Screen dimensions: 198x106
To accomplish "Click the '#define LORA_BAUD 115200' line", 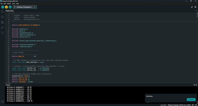I will click(x=22, y=82).
